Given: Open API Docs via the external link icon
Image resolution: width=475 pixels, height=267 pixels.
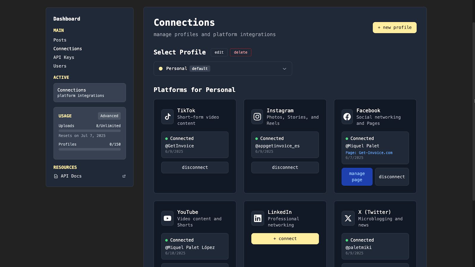Looking at the screenshot, I should pyautogui.click(x=124, y=176).
